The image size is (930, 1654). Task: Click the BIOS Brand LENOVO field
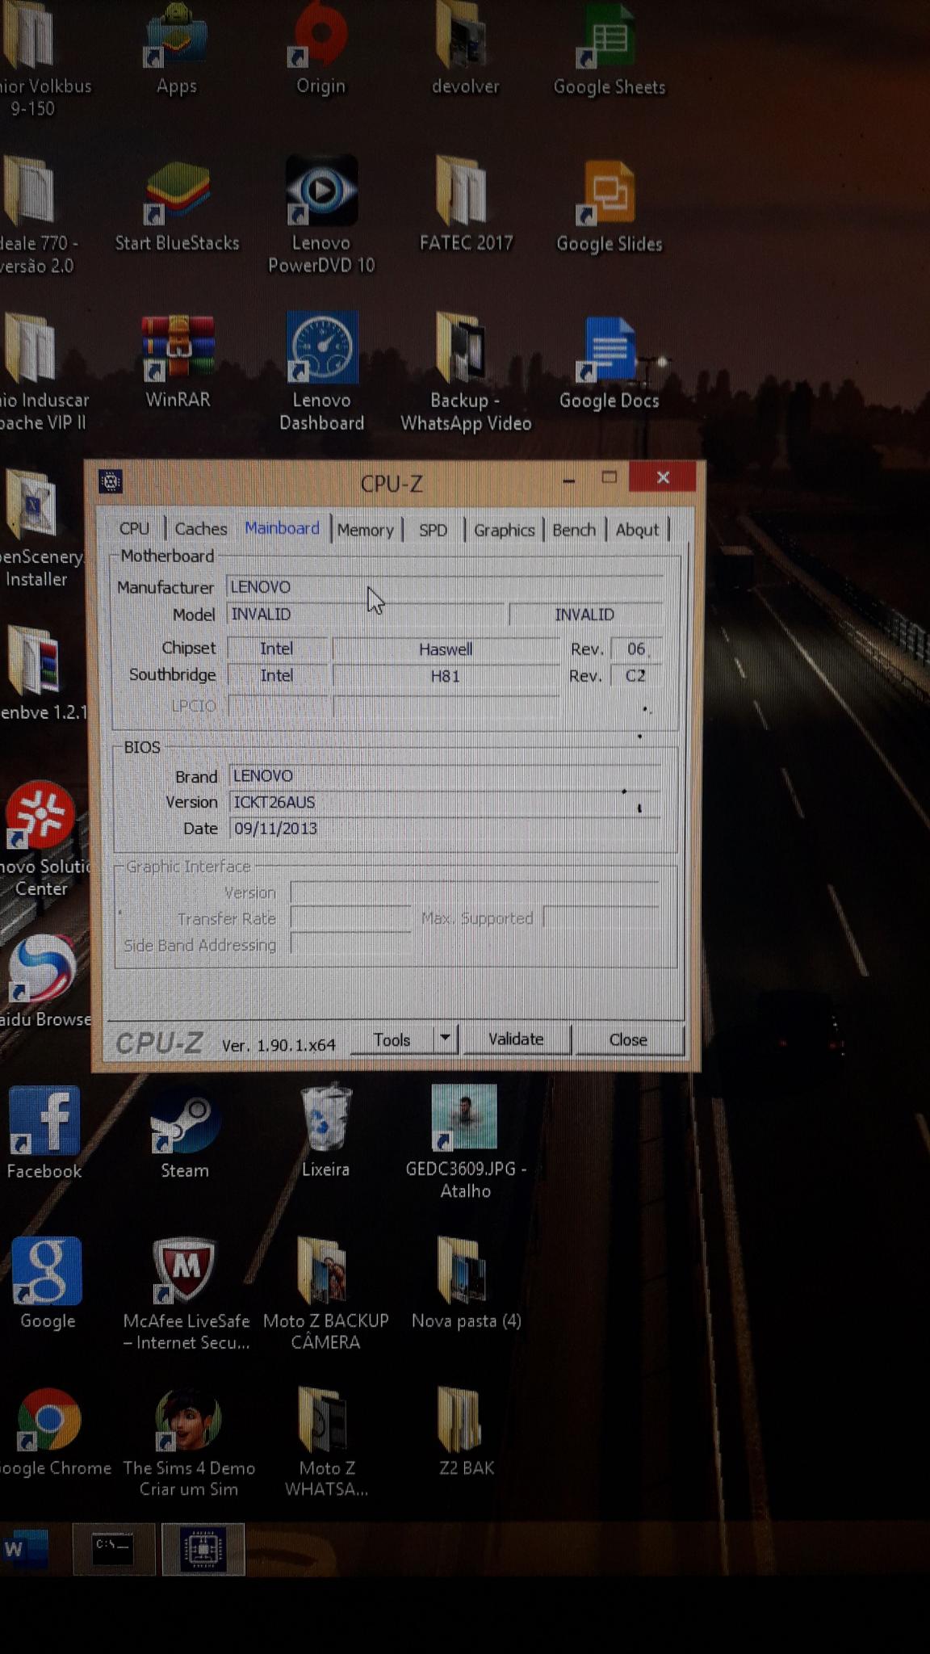click(445, 776)
